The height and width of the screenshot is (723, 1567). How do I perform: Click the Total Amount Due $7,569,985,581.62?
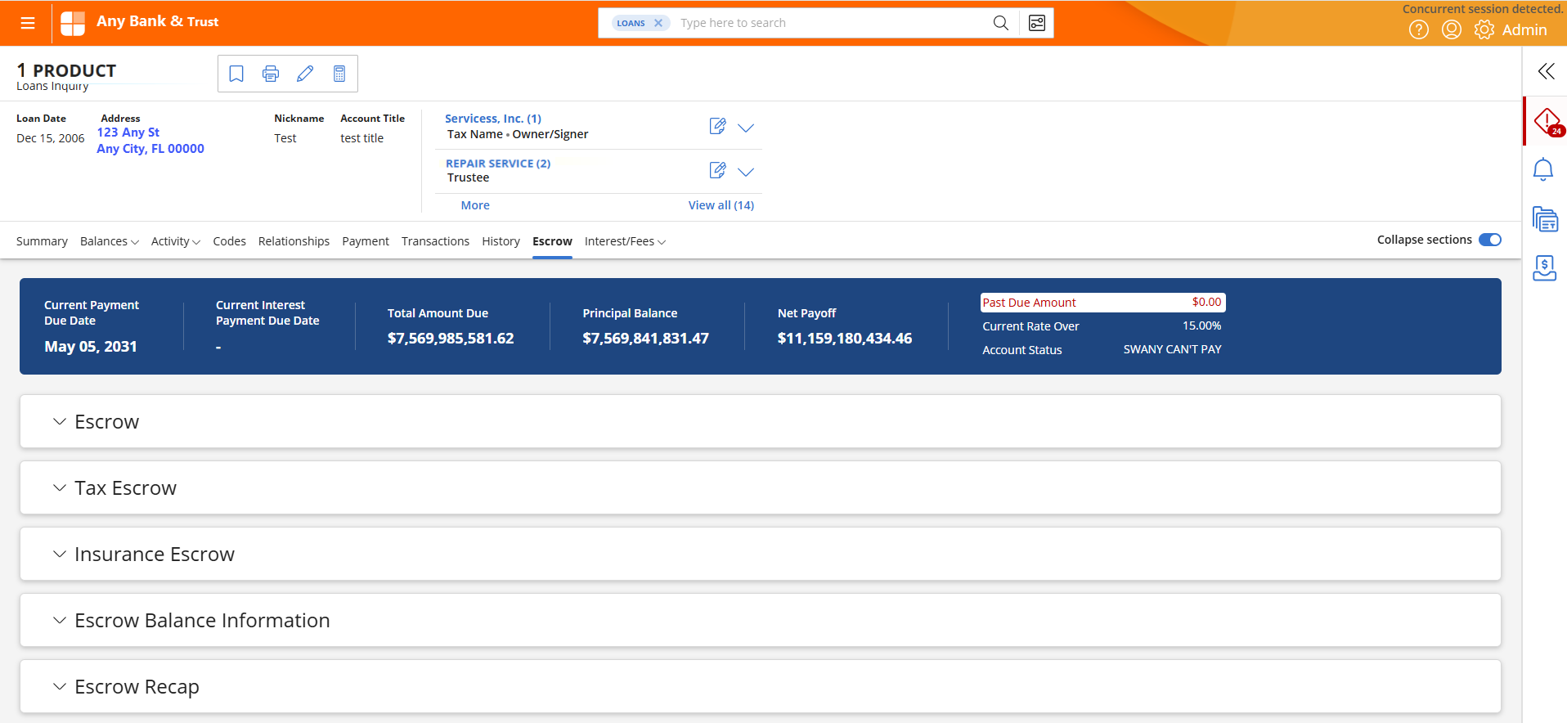451,339
